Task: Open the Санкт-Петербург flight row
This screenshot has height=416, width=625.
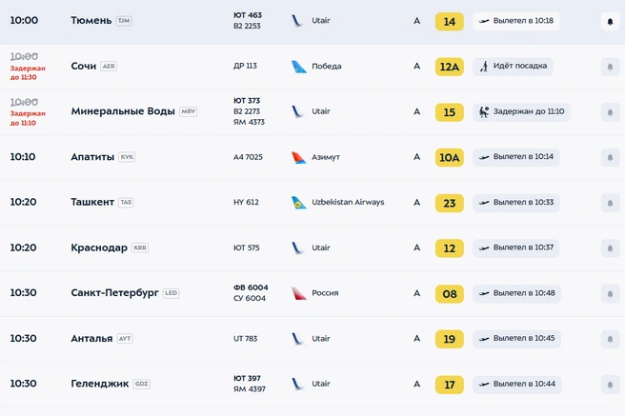Action: (x=312, y=294)
